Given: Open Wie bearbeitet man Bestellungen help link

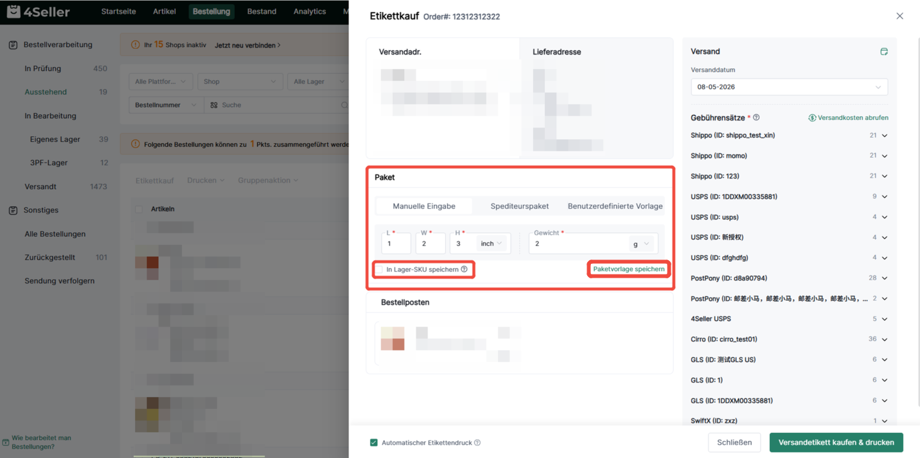Looking at the screenshot, I should pyautogui.click(x=41, y=442).
